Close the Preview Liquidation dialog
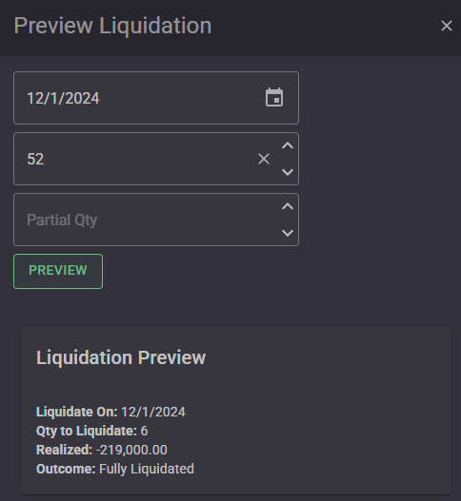Viewport: 461px width, 501px height. pos(447,26)
